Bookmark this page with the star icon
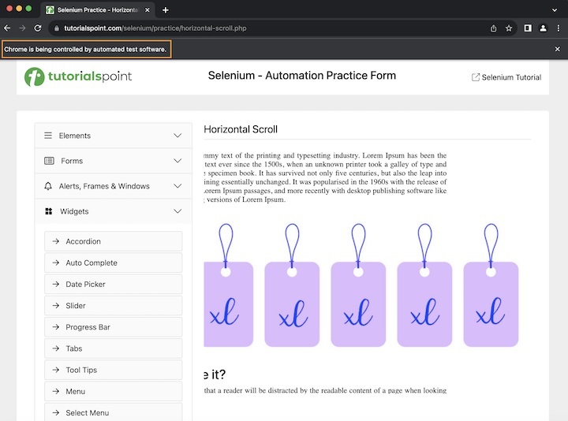Image resolution: width=568 pixels, height=421 pixels. pyautogui.click(x=509, y=28)
